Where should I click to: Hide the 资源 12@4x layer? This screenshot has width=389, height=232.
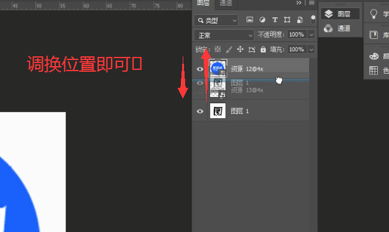click(x=200, y=69)
